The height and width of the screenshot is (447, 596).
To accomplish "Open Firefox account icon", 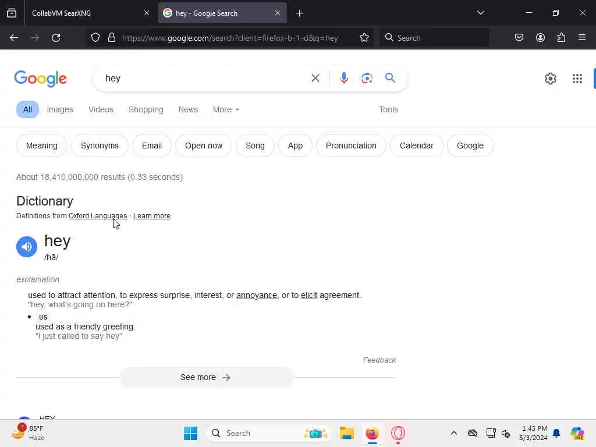I will click(540, 38).
